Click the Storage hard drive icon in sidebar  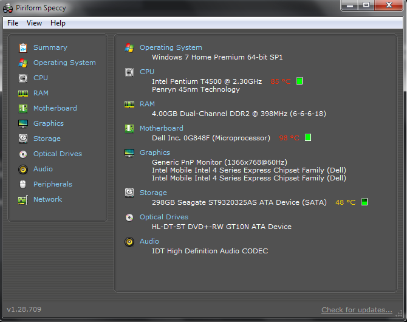23,139
